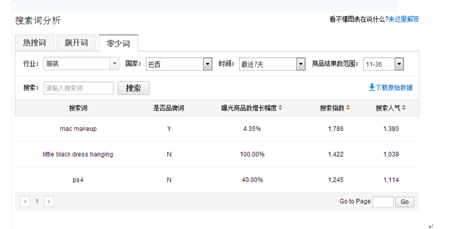
Task: Open the 国家 dropdown showing 巴西
Action: coord(179,64)
